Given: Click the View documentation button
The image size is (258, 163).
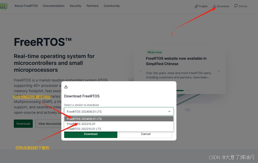Looking at the screenshot, I should coord(49,123).
